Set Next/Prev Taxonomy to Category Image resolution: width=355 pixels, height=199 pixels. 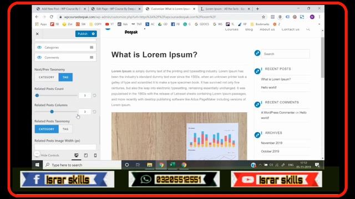coord(47,77)
